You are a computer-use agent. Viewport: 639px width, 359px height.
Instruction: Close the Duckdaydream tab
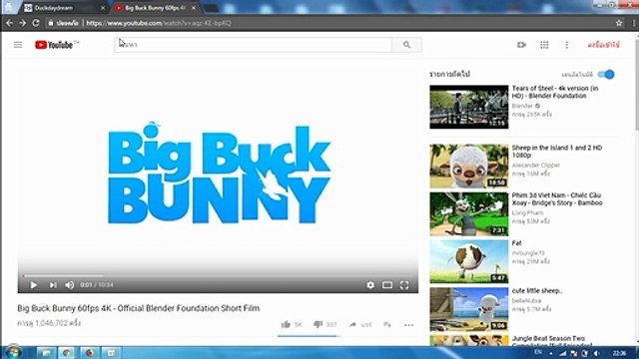coord(102,8)
